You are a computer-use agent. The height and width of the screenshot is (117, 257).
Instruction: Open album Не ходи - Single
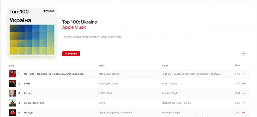171,112
